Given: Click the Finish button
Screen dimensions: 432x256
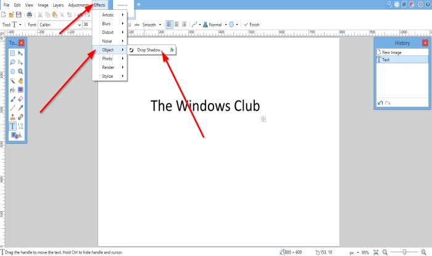Looking at the screenshot, I should (x=252, y=25).
